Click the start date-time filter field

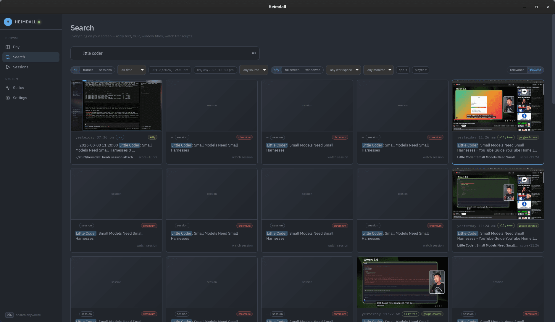170,70
